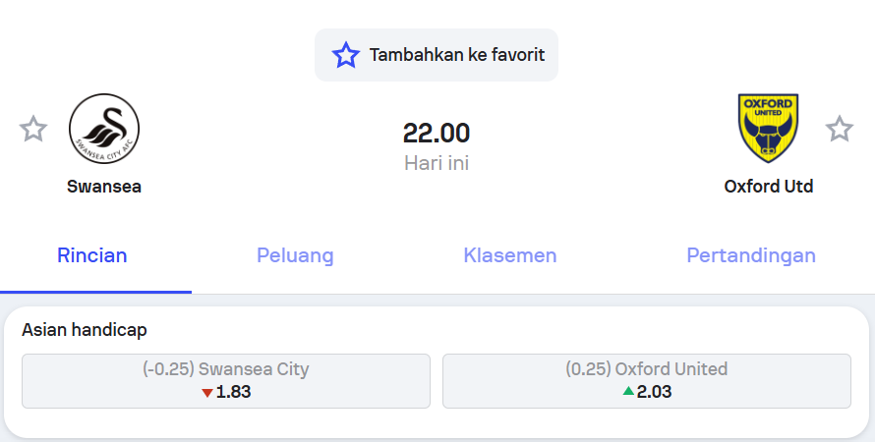Select the (-0.25) Swansea City odds box
This screenshot has height=442, width=875.
[x=226, y=380]
